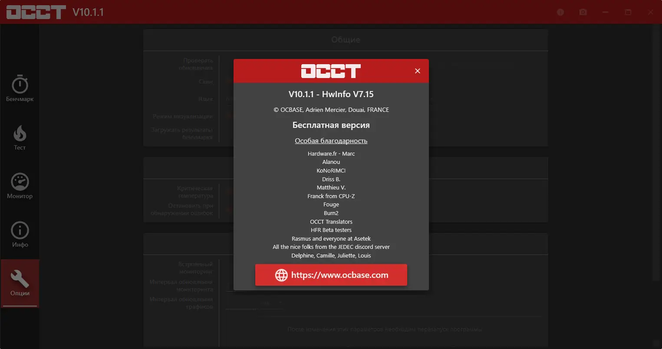Click the JEDEC discord server credit line
This screenshot has width=662, height=349.
331,247
